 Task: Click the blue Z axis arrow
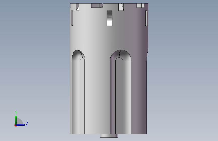tap(21, 125)
